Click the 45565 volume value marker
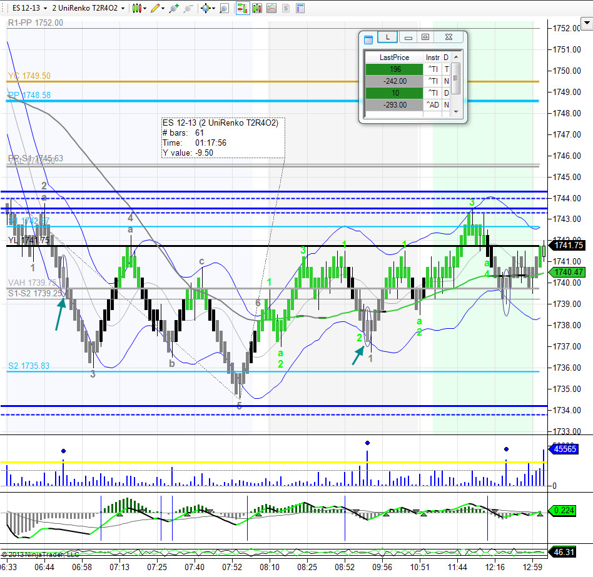The image size is (593, 577). (x=564, y=449)
